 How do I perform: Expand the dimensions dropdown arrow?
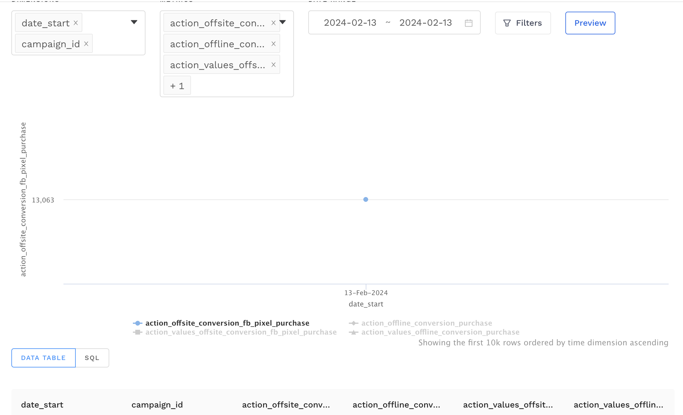coord(134,22)
